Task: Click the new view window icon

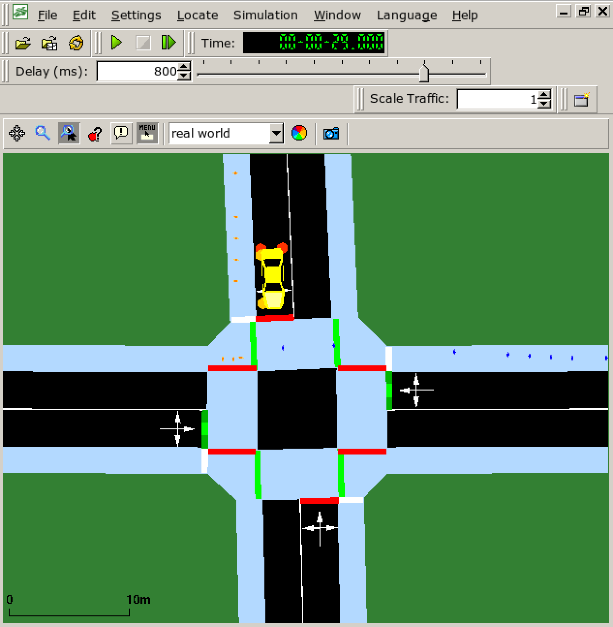Action: tap(582, 99)
